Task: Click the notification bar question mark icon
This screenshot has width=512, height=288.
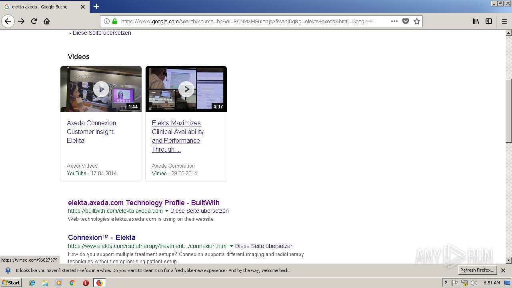Action: click(8, 270)
